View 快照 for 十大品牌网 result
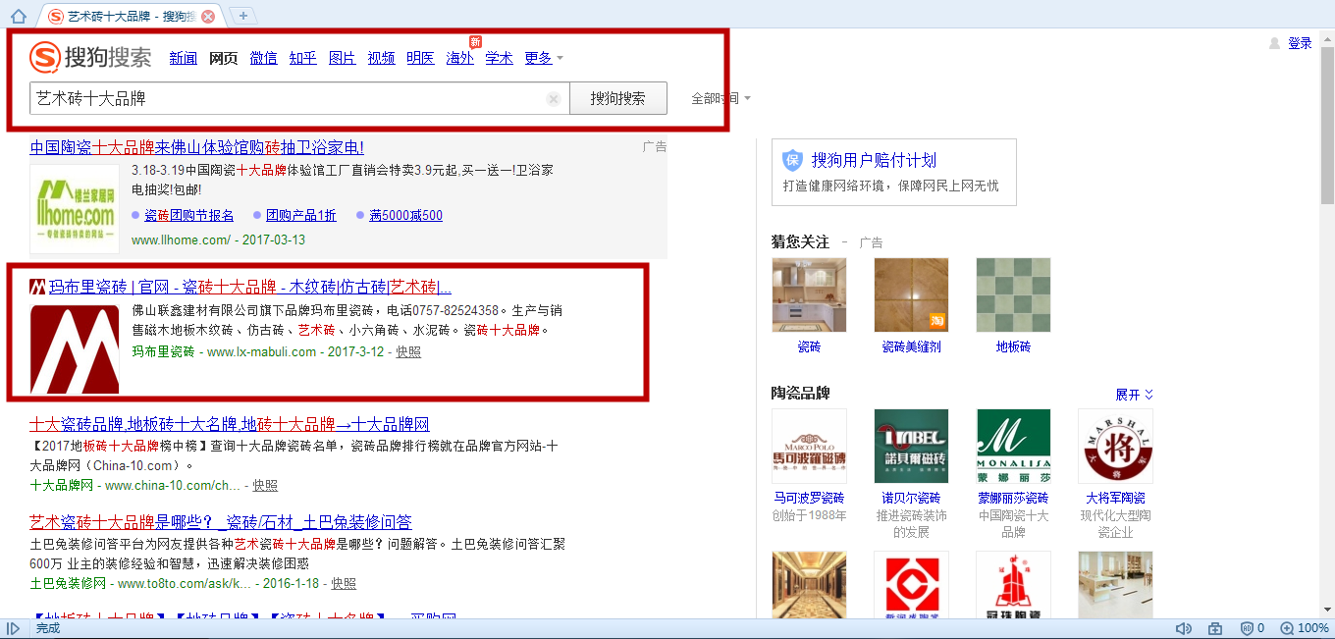1335x639 pixels. pyautogui.click(x=265, y=485)
